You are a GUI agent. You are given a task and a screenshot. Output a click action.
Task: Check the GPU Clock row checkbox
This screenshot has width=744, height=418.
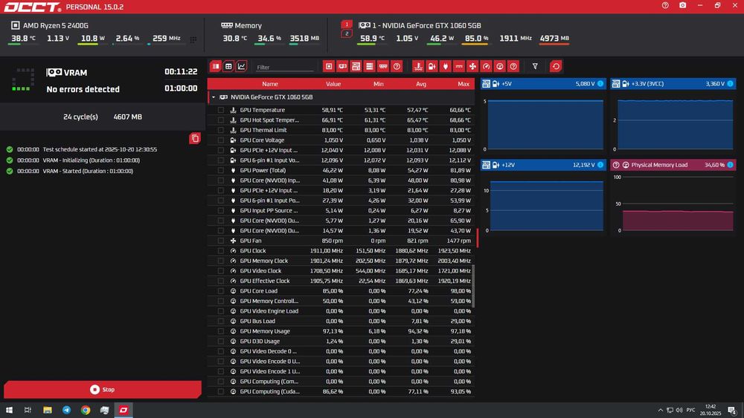coord(221,250)
